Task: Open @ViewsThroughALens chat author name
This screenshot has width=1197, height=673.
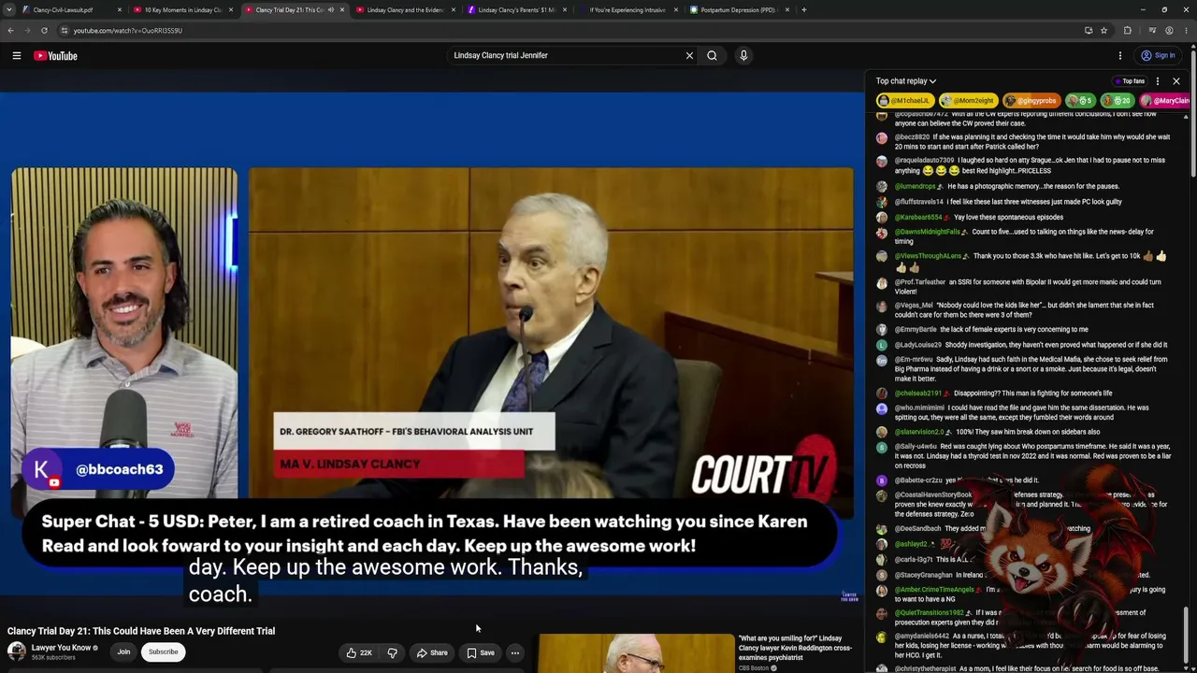Action: tap(929, 256)
